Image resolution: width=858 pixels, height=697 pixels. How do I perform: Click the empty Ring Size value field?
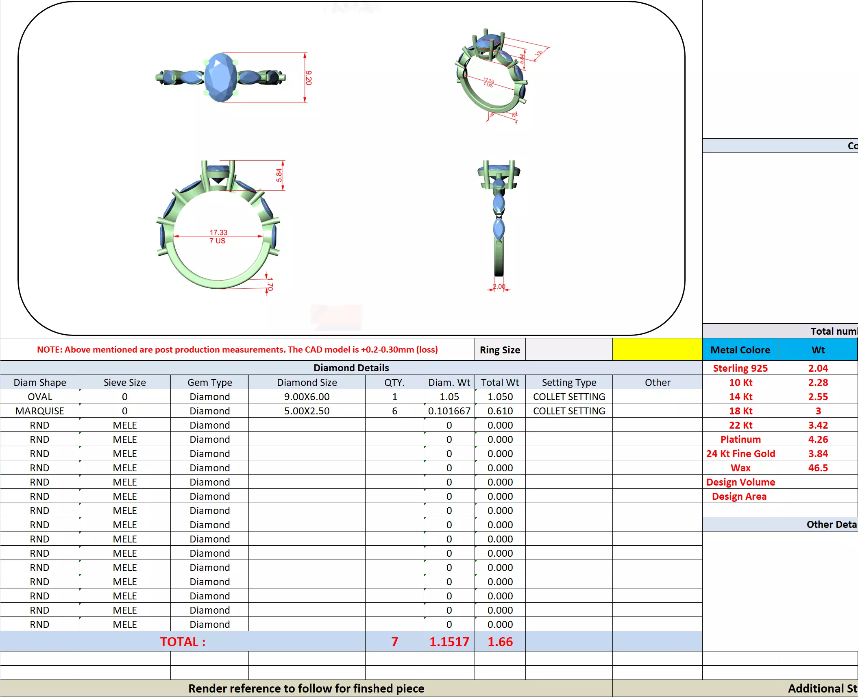pos(568,350)
